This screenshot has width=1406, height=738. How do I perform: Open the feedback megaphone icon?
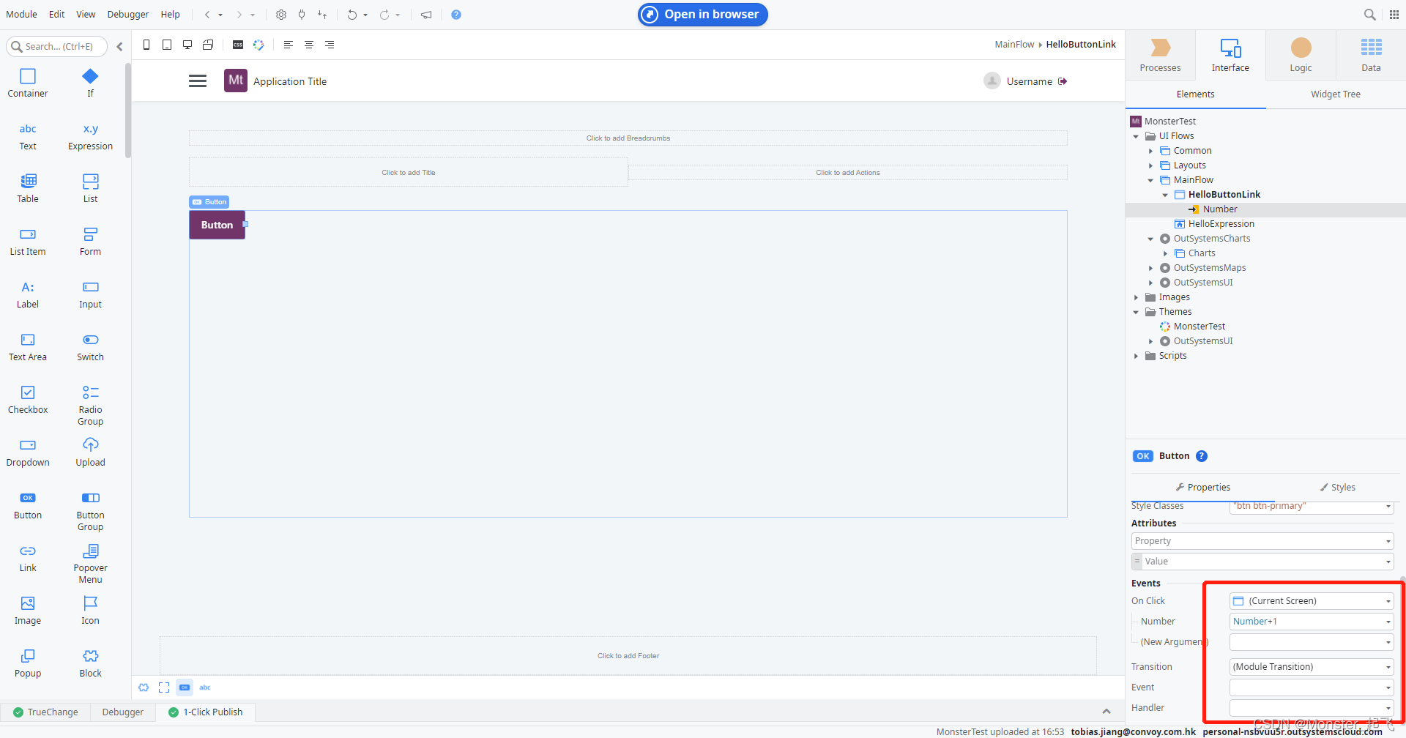click(x=426, y=15)
